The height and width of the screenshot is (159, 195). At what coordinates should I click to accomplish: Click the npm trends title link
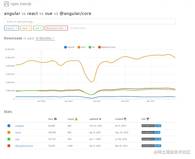coord(21,4)
